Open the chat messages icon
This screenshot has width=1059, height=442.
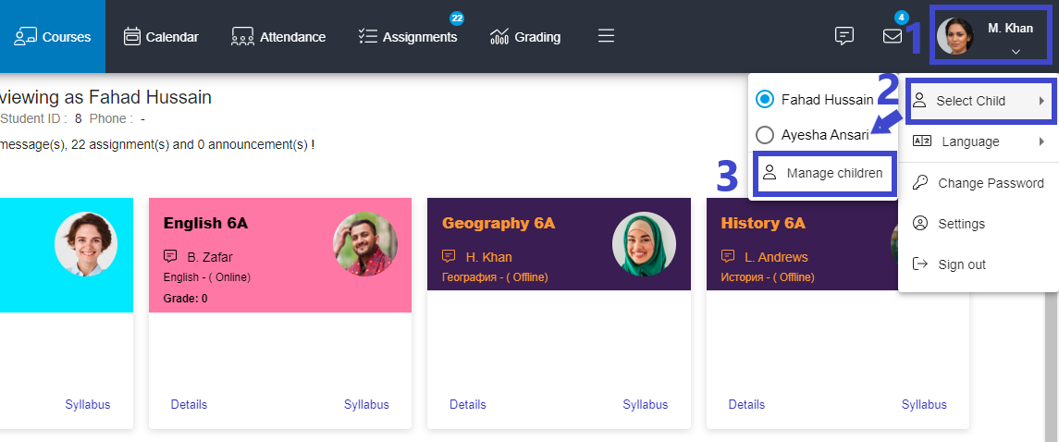844,36
